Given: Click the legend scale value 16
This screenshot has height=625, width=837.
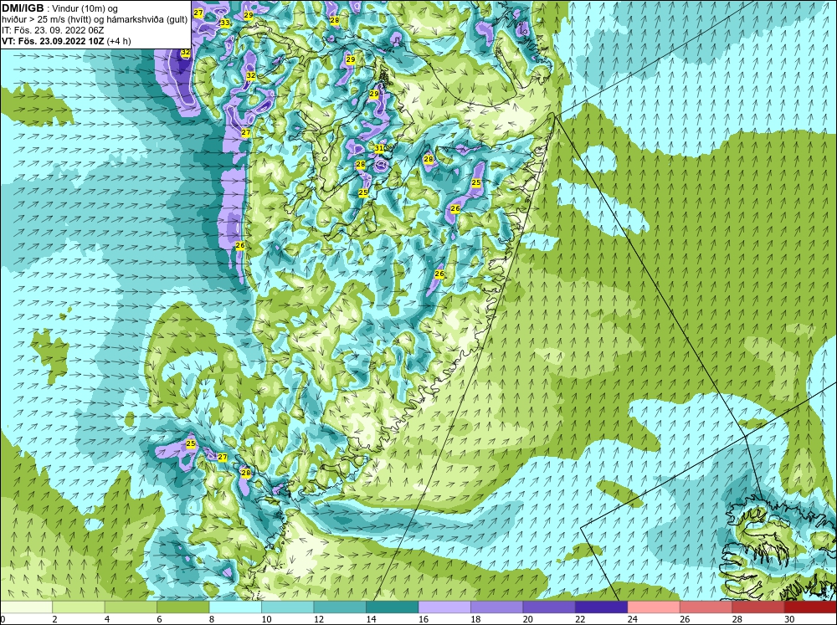Looking at the screenshot, I should pyautogui.click(x=424, y=619).
